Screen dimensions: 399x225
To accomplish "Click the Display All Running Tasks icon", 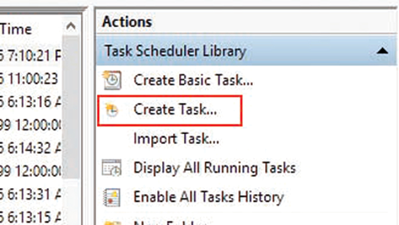I will tap(111, 168).
